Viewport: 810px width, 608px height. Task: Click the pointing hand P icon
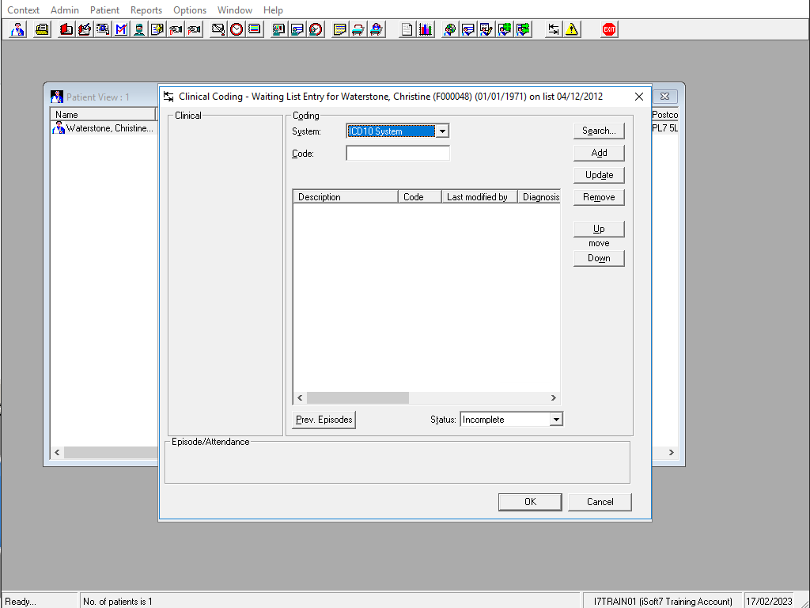click(194, 29)
